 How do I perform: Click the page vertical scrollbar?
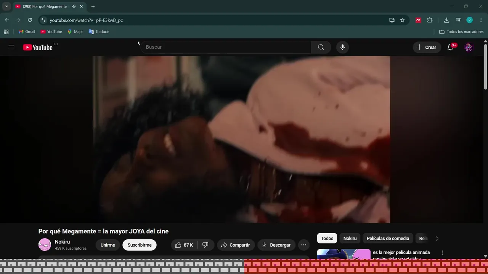485,67
